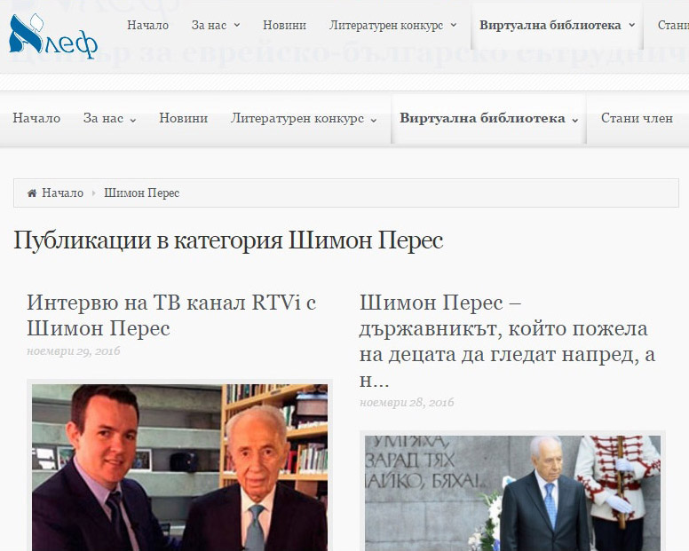Open article 'Шимон Перес – държавникът' title

click(x=507, y=341)
